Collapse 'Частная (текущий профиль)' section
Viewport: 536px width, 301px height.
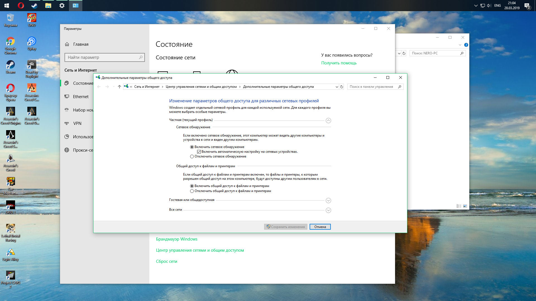tap(328, 121)
